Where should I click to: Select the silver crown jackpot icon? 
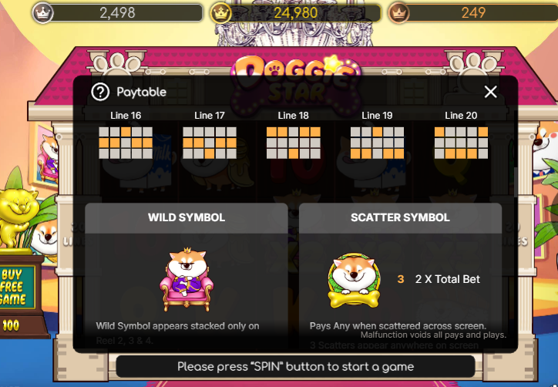[42, 13]
